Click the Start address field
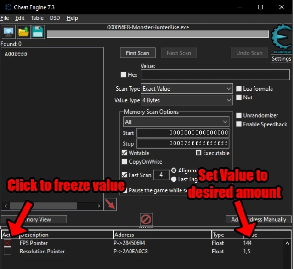Screen dimensions: 294x269 (183, 133)
